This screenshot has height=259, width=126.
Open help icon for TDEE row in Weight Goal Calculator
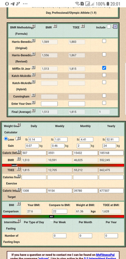(19, 169)
